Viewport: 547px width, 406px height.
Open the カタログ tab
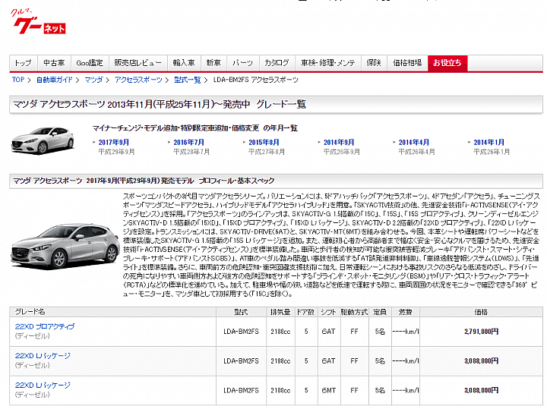(277, 63)
